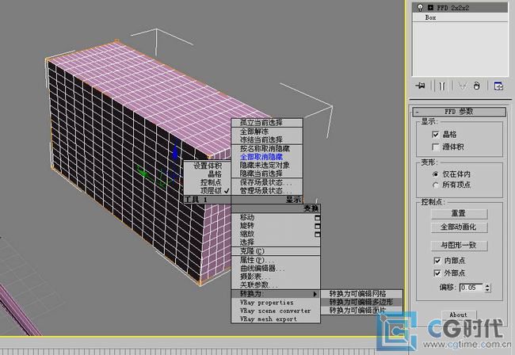The image size is (515, 355).
Task: Open Rotate settings box icon
Action: pyautogui.click(x=317, y=226)
